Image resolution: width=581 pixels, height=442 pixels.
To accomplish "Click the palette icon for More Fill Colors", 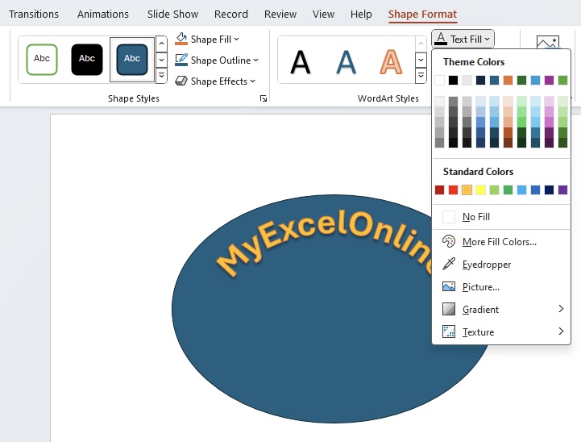I will pyautogui.click(x=449, y=241).
